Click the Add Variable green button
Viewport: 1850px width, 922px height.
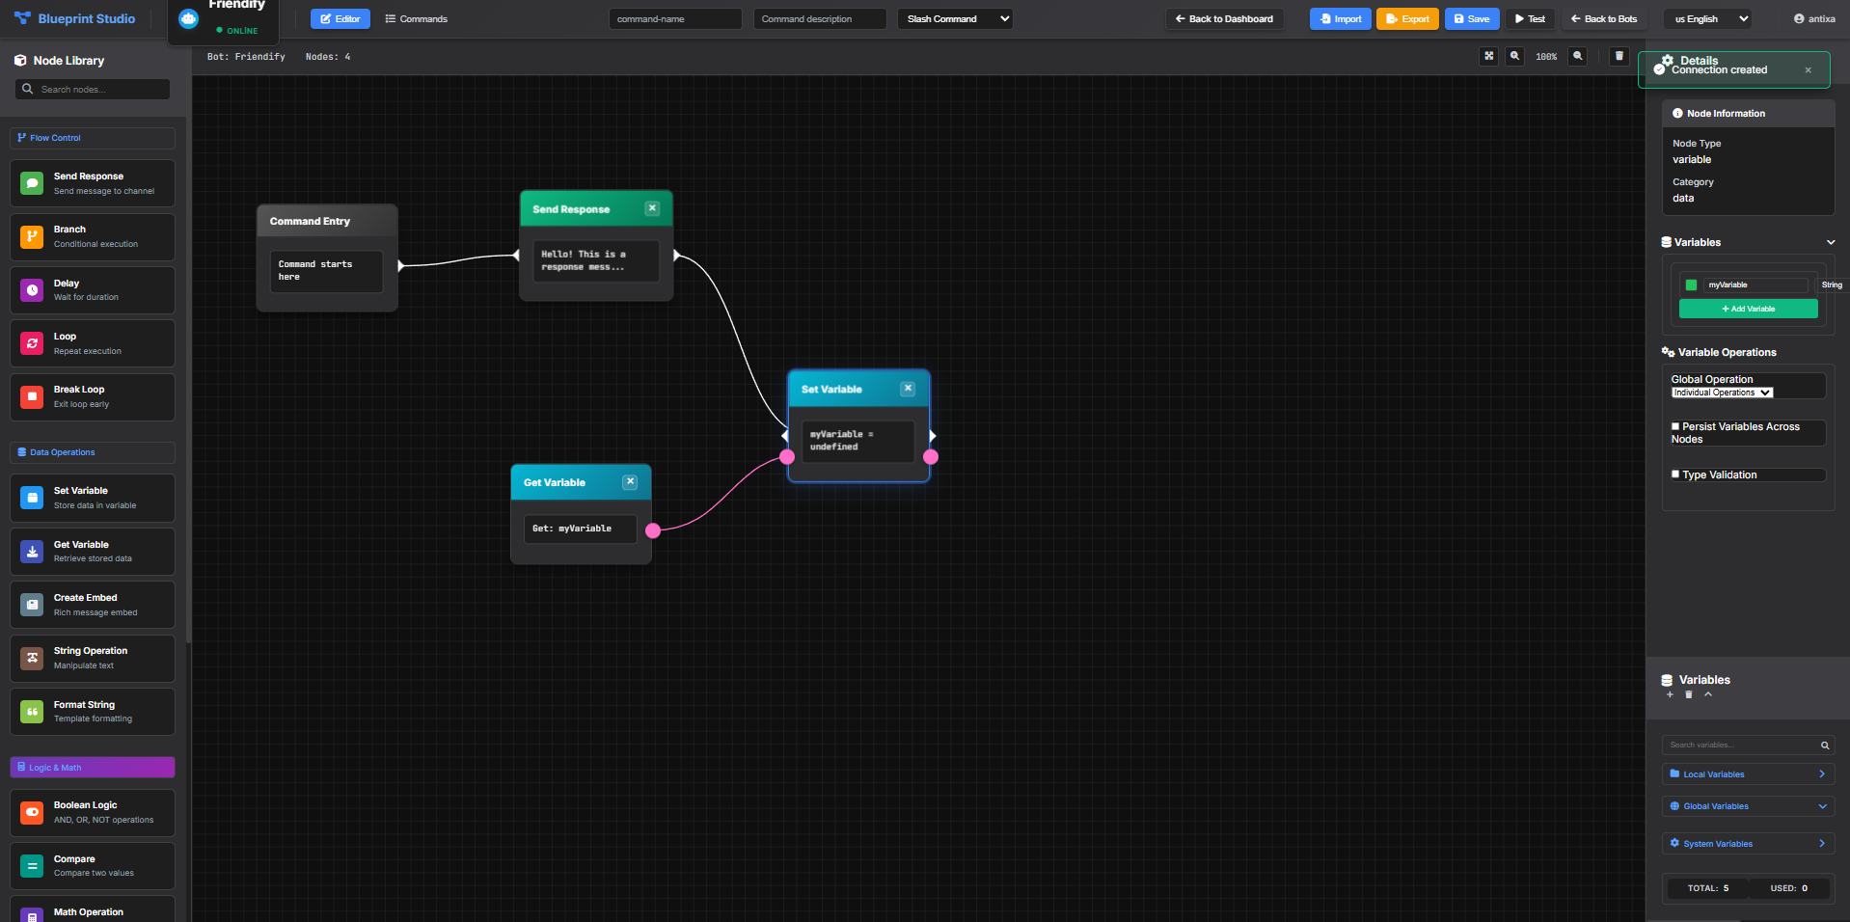pos(1748,309)
